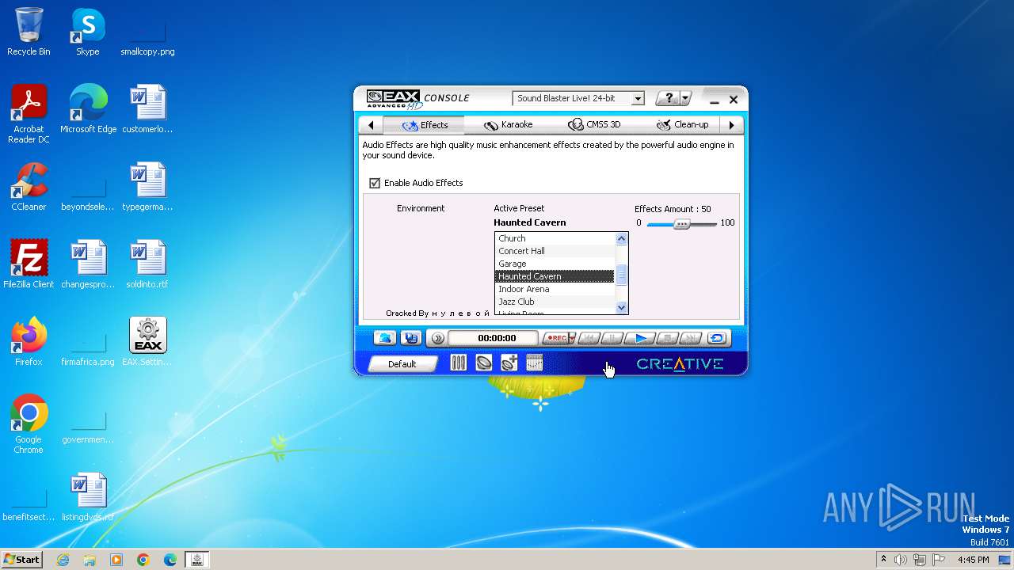
Task: Open the FileZilla Client shortcut
Action: [29, 264]
